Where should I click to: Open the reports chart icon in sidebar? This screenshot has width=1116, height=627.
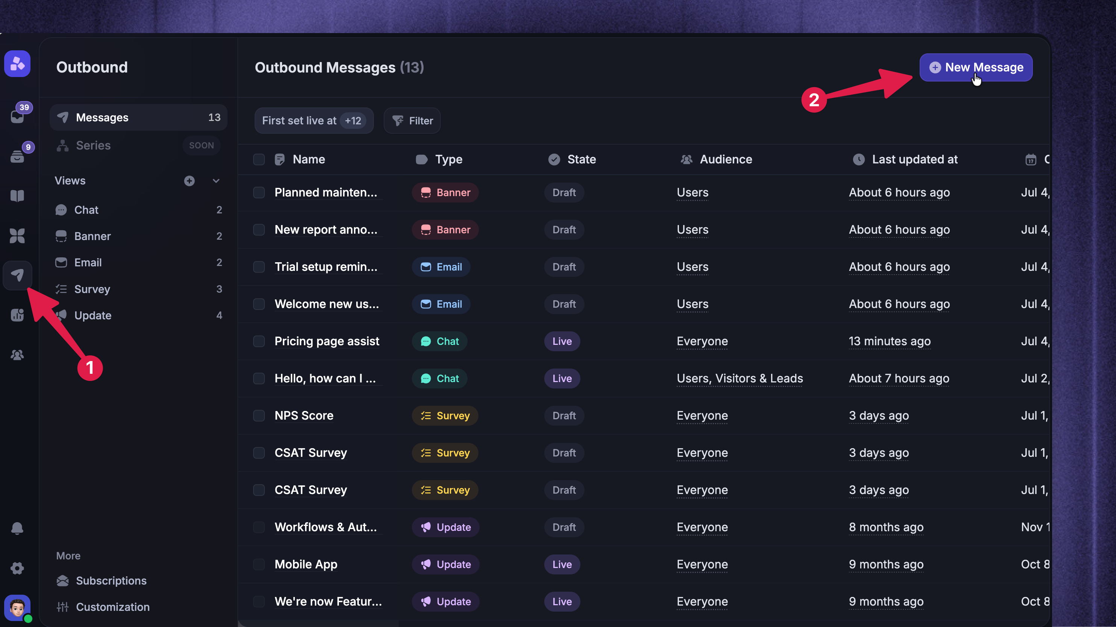click(x=17, y=315)
